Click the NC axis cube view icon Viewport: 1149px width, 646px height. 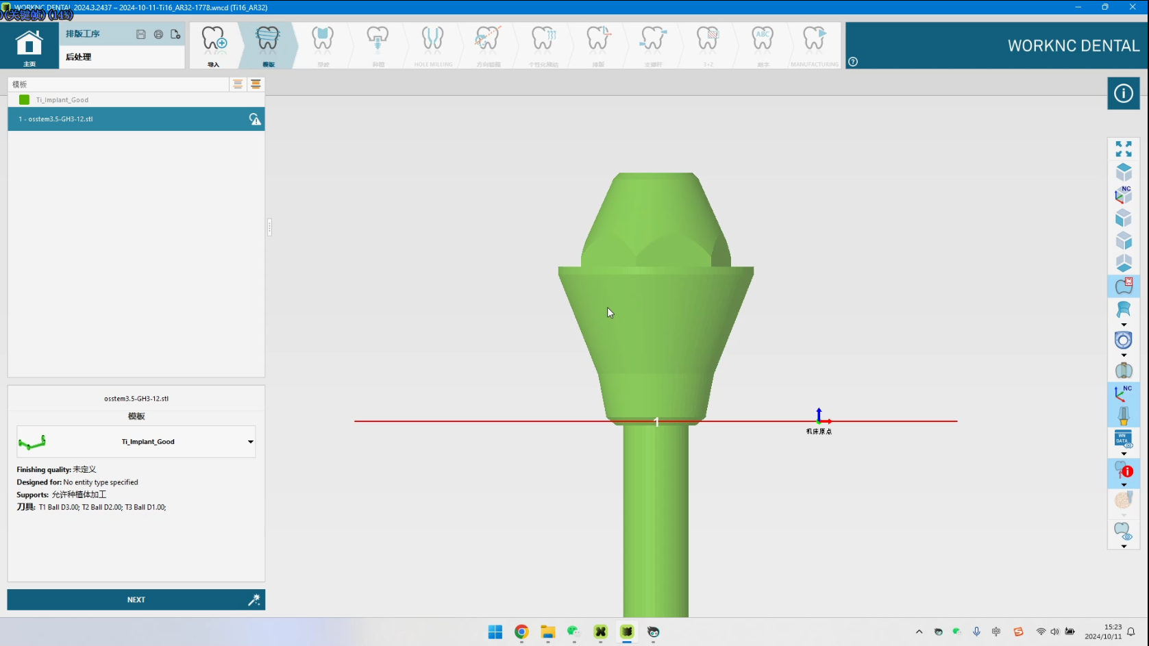coord(1123,195)
